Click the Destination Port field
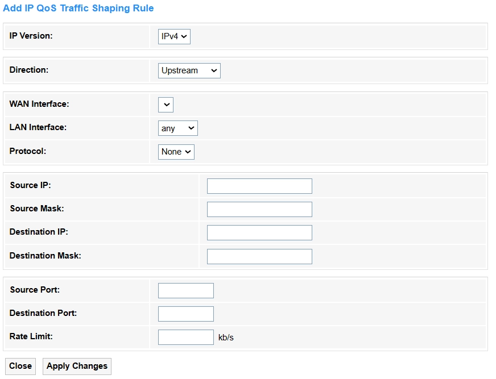This screenshot has height=379, width=496. pyautogui.click(x=185, y=314)
